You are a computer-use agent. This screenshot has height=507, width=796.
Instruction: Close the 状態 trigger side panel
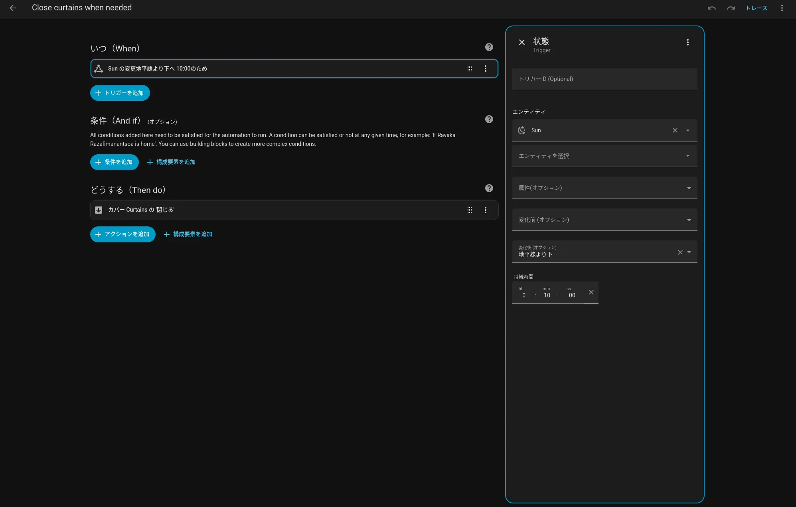tap(521, 42)
